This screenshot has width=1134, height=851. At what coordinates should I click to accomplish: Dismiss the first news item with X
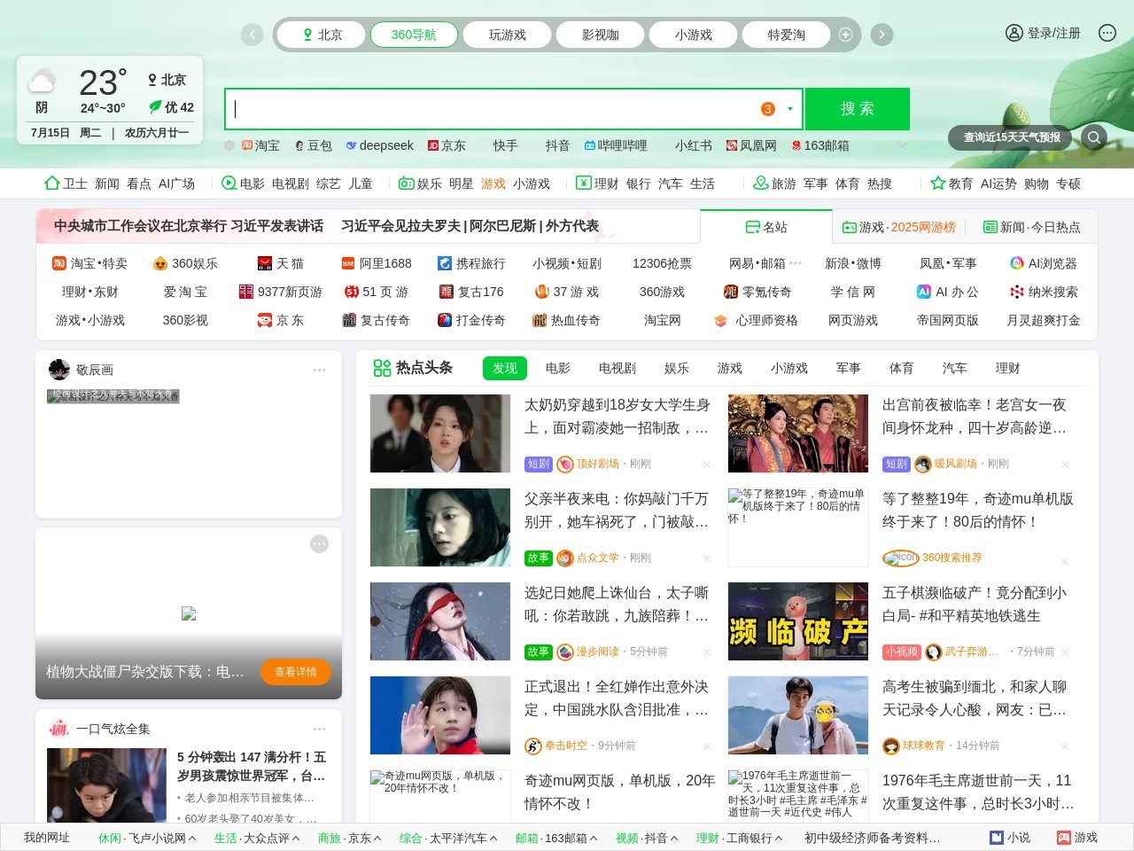[x=706, y=465]
